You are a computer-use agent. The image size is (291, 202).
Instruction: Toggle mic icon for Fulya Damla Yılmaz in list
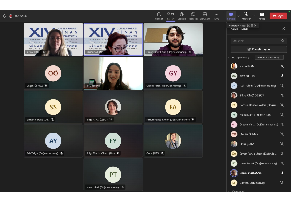coord(282,115)
